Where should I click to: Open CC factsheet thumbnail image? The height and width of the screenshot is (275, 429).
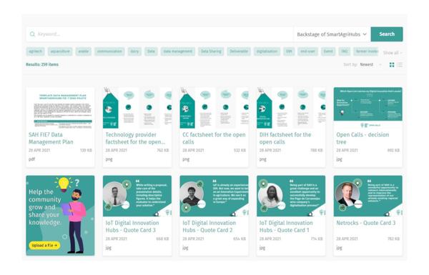[x=214, y=108]
